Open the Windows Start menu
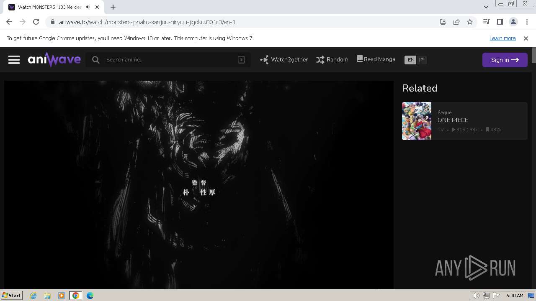The width and height of the screenshot is (536, 301). [11, 295]
